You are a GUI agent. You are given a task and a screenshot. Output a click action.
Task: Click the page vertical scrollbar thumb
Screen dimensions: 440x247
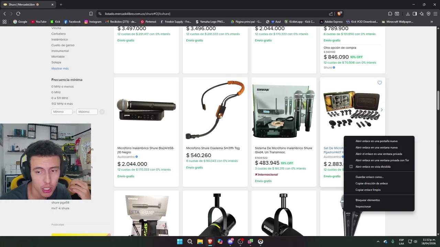[438, 100]
